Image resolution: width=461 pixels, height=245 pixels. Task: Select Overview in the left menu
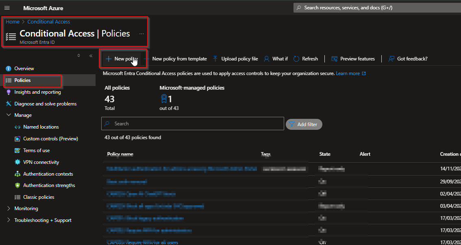coord(24,69)
